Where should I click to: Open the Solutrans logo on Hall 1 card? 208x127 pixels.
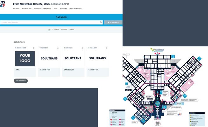(97, 58)
